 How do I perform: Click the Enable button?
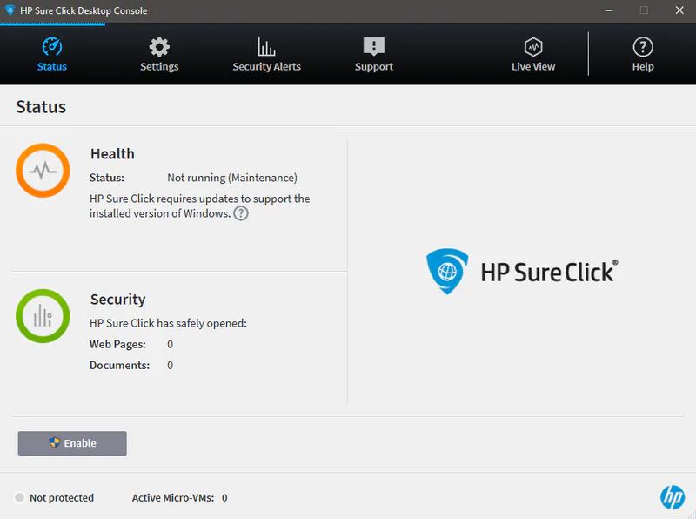72,443
